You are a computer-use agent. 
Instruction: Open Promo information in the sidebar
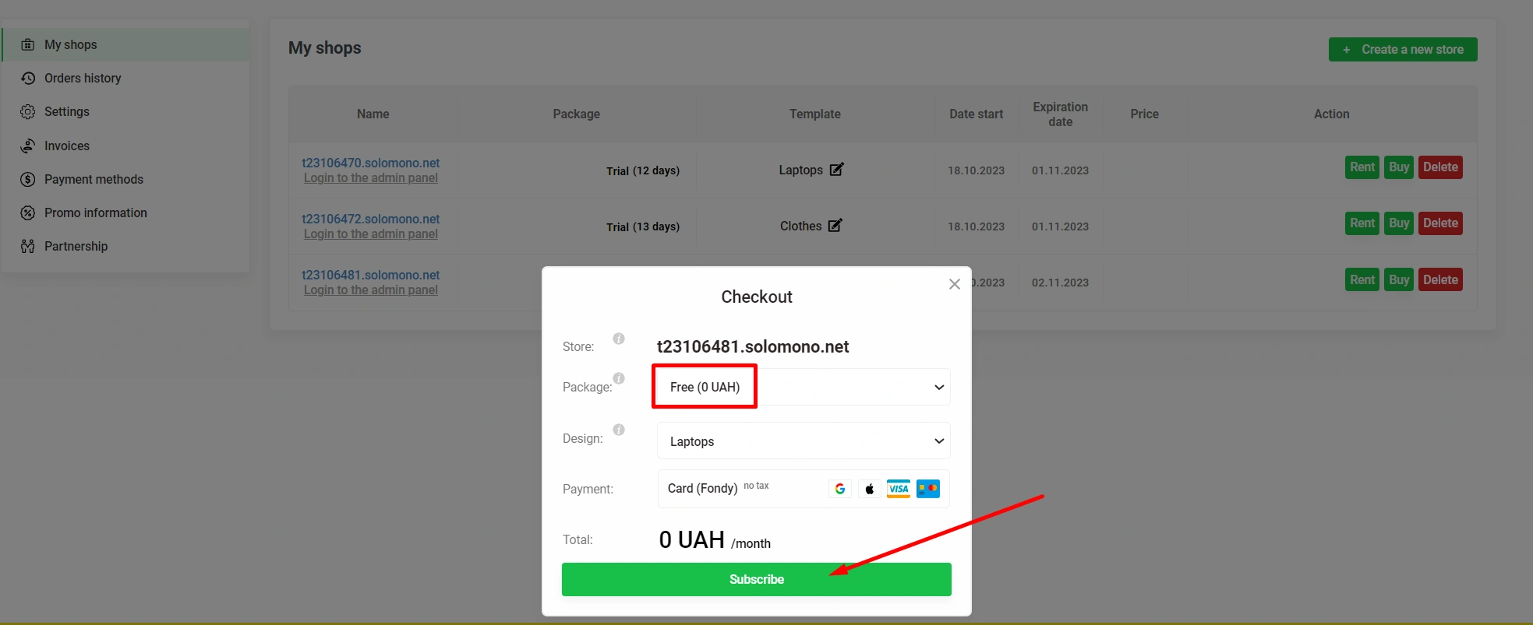95,212
